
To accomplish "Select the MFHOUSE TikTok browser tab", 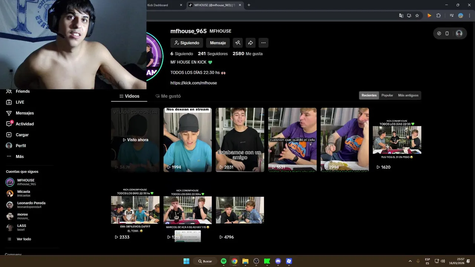I will pos(213,5).
